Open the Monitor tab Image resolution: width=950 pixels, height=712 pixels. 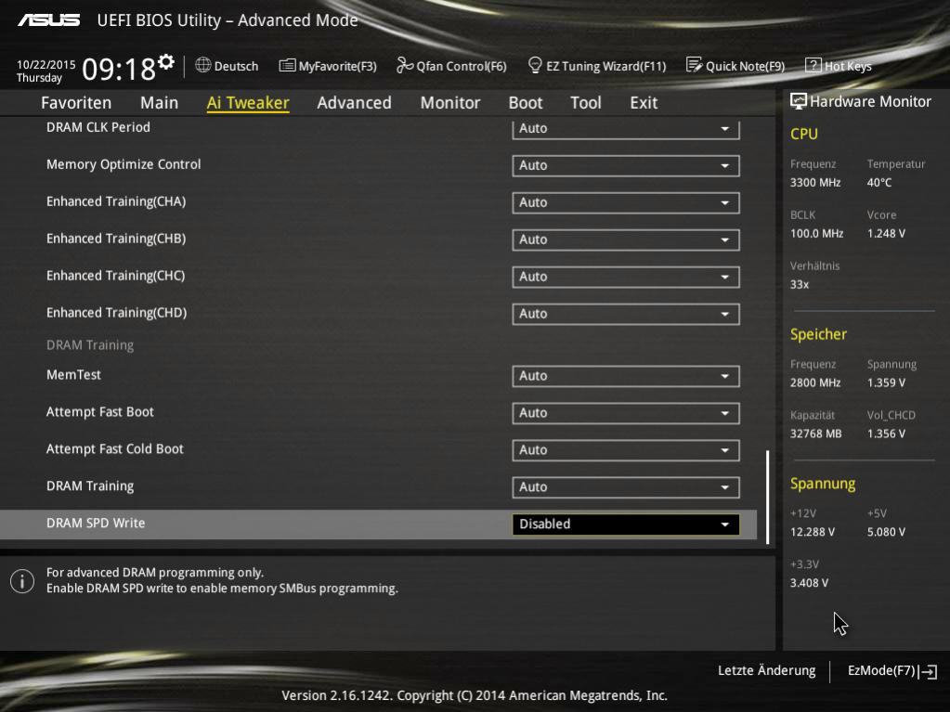point(450,103)
